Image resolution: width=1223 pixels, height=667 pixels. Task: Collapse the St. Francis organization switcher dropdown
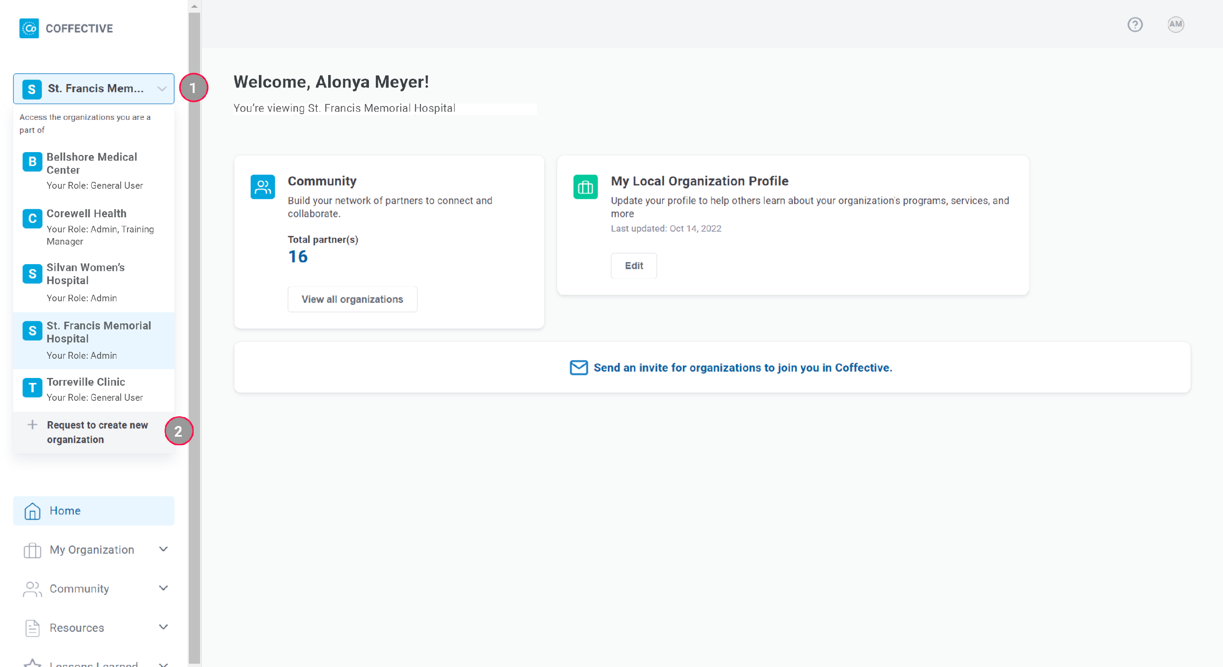click(161, 89)
